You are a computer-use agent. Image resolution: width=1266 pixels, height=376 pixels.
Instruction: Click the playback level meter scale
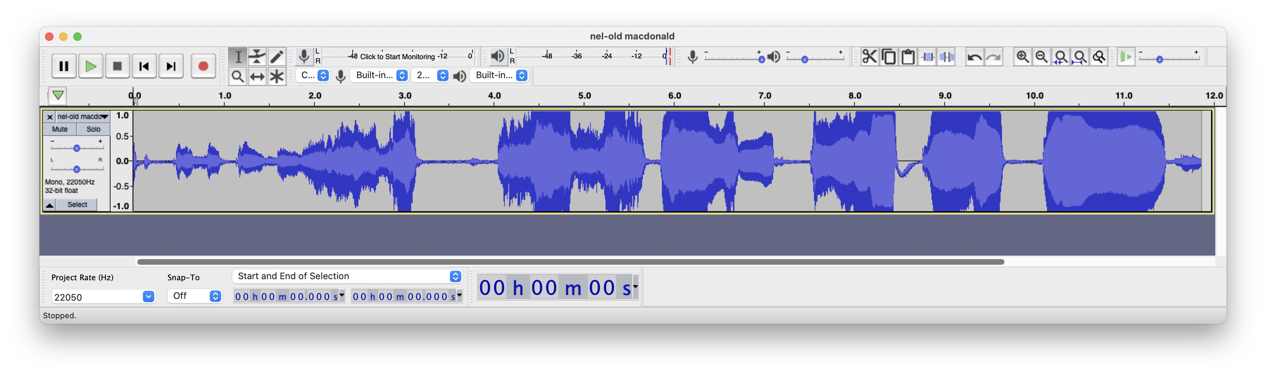click(x=592, y=57)
